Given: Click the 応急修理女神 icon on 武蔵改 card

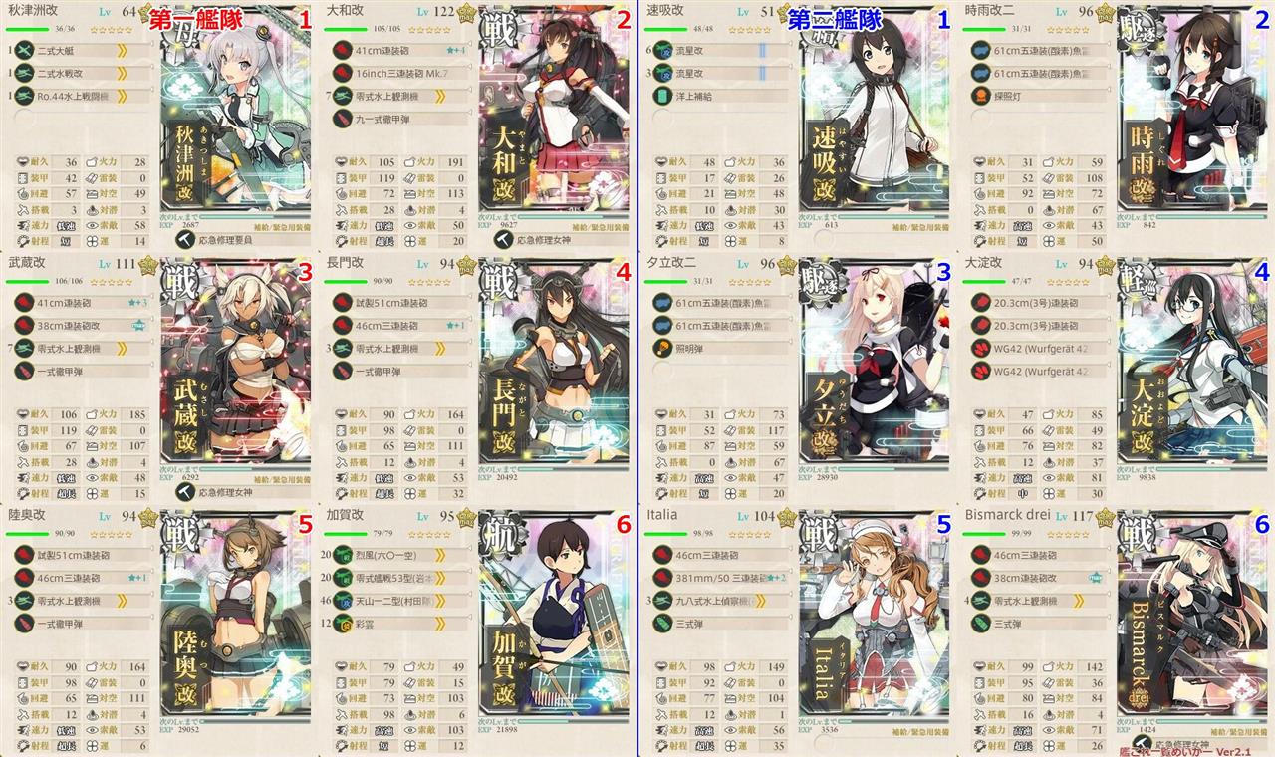Looking at the screenshot, I should click(186, 491).
